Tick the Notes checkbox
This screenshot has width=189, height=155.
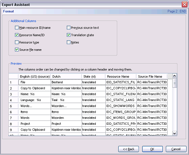pos(68,42)
